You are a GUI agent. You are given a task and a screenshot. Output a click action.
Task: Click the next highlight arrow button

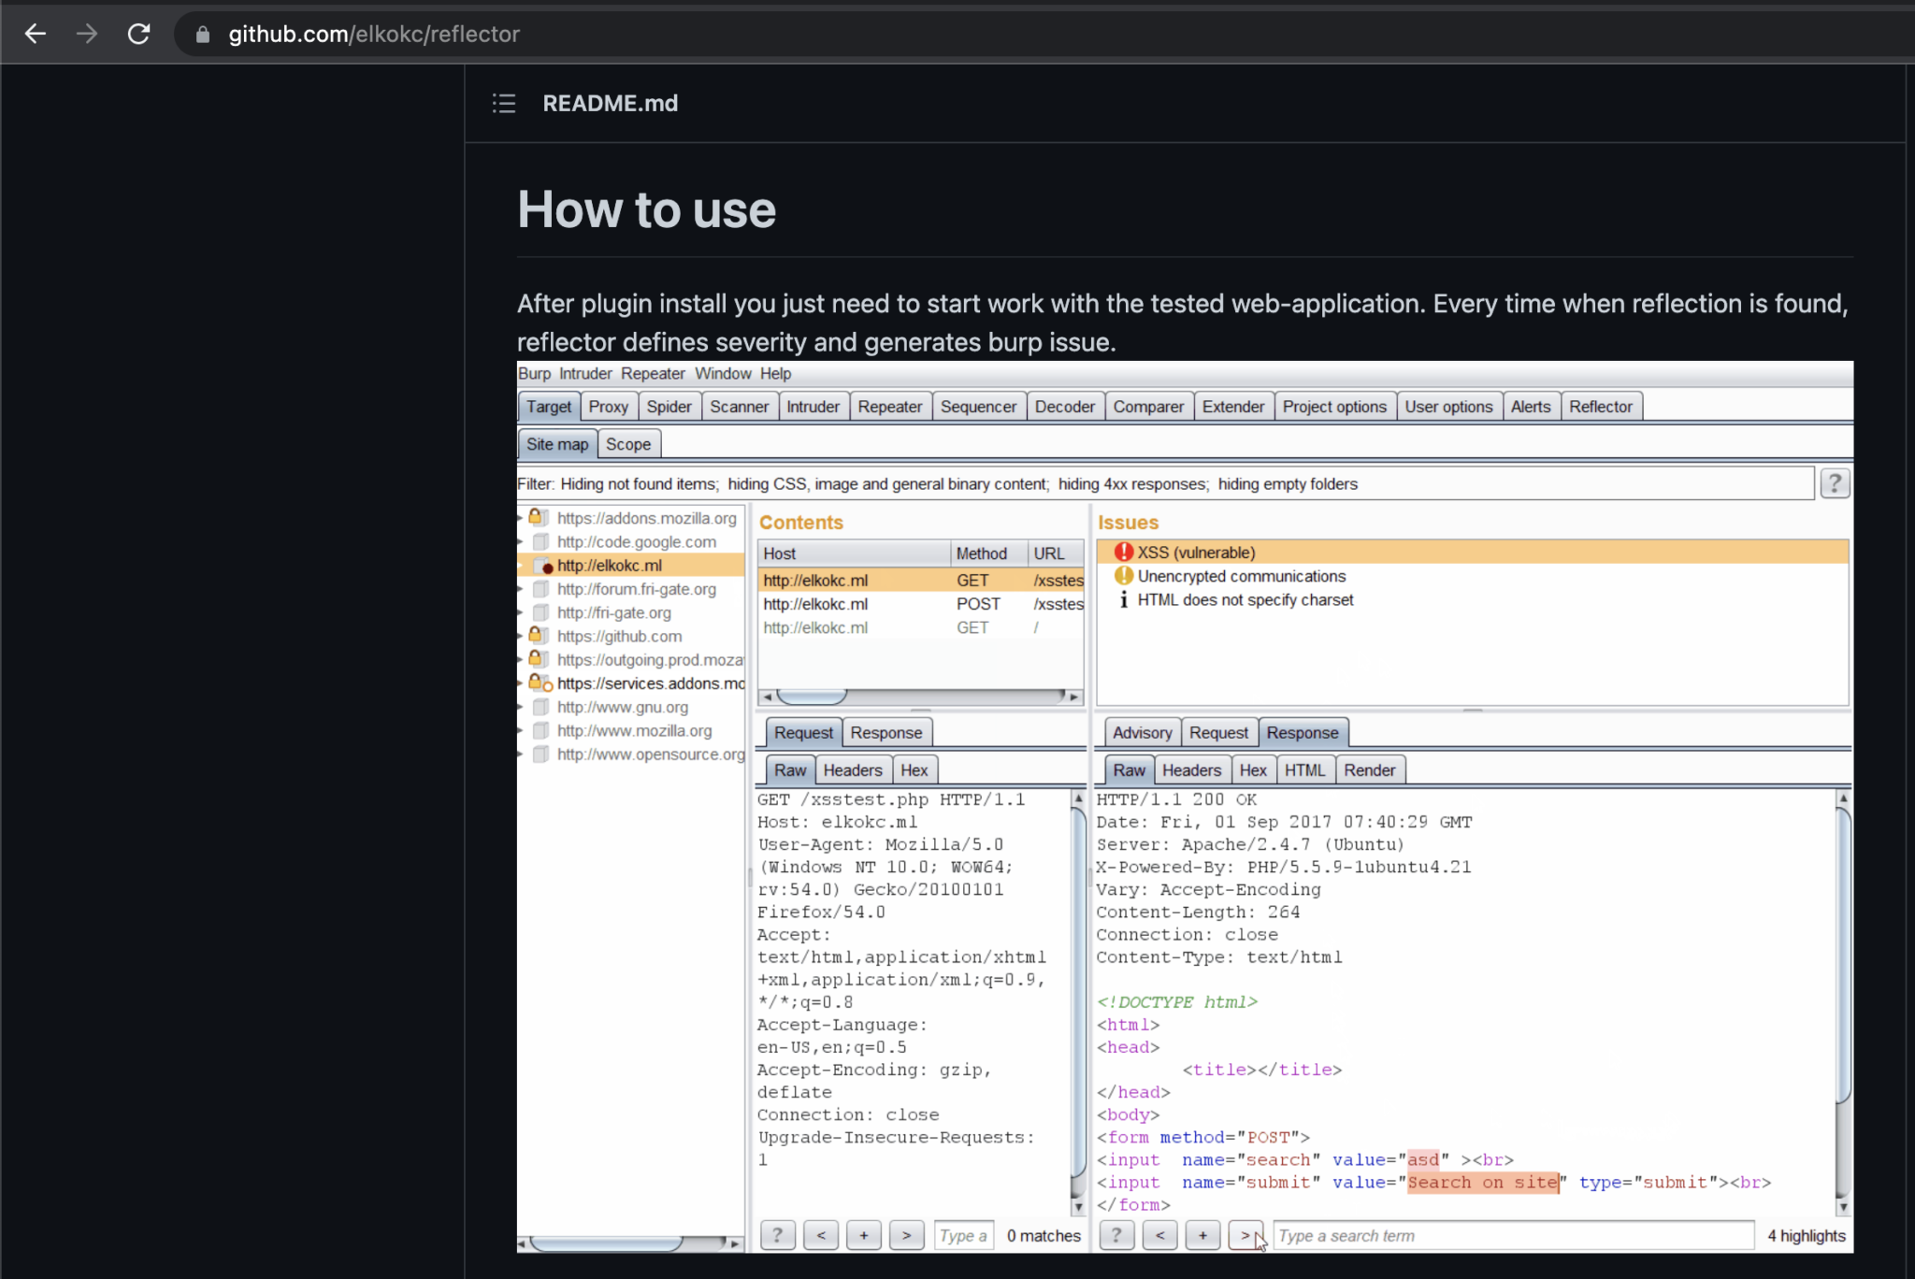point(1245,1234)
